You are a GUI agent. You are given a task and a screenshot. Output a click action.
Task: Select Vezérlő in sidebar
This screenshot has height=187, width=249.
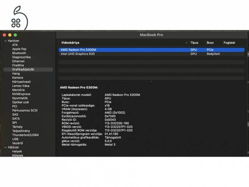pos(18,143)
